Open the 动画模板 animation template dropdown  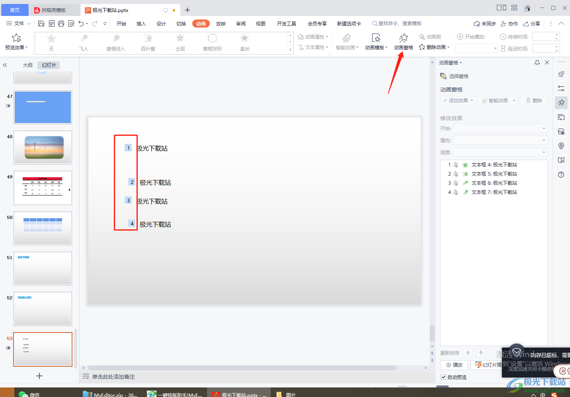tap(376, 42)
